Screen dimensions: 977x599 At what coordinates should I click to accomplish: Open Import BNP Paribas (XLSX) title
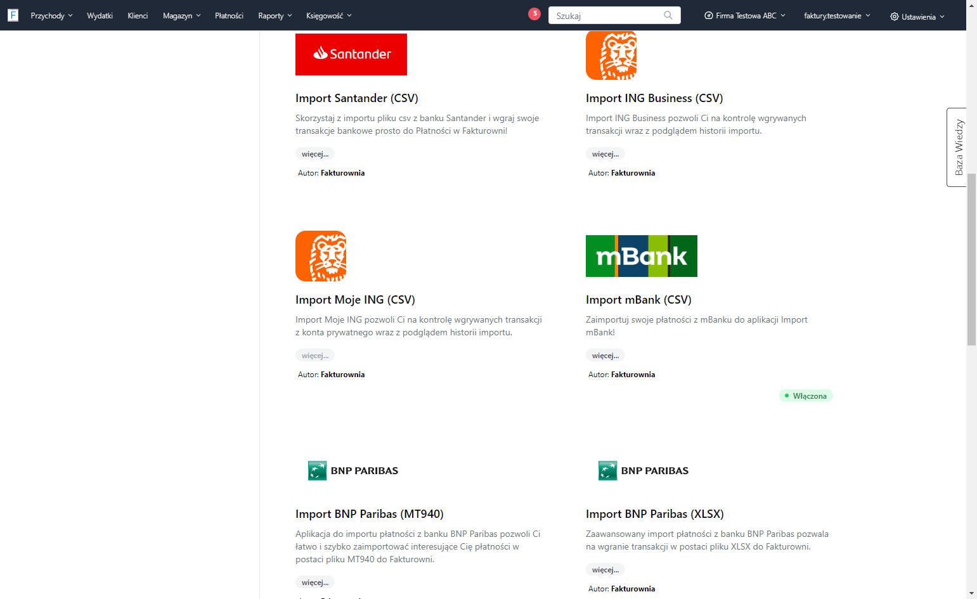pos(655,514)
